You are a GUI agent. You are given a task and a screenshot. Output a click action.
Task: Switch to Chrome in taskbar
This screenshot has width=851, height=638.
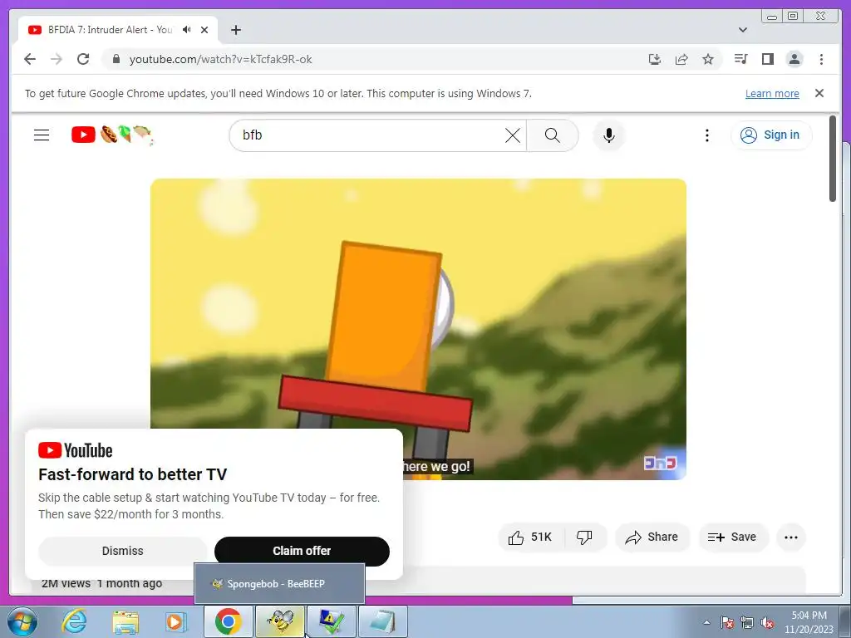(x=229, y=621)
